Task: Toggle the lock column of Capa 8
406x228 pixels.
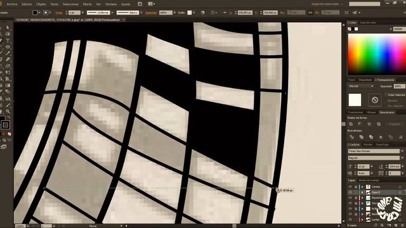Action: tap(355, 193)
